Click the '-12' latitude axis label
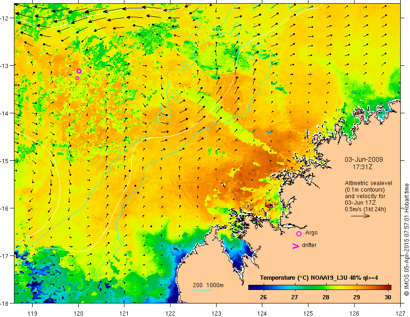Image resolution: width=410 pixels, height=317 pixels. pyautogui.click(x=5, y=18)
